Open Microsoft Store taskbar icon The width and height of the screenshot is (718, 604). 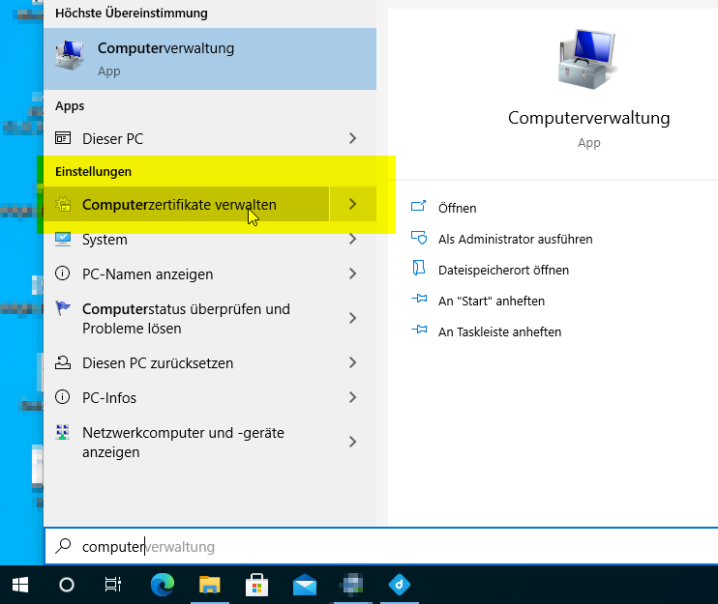click(x=257, y=585)
